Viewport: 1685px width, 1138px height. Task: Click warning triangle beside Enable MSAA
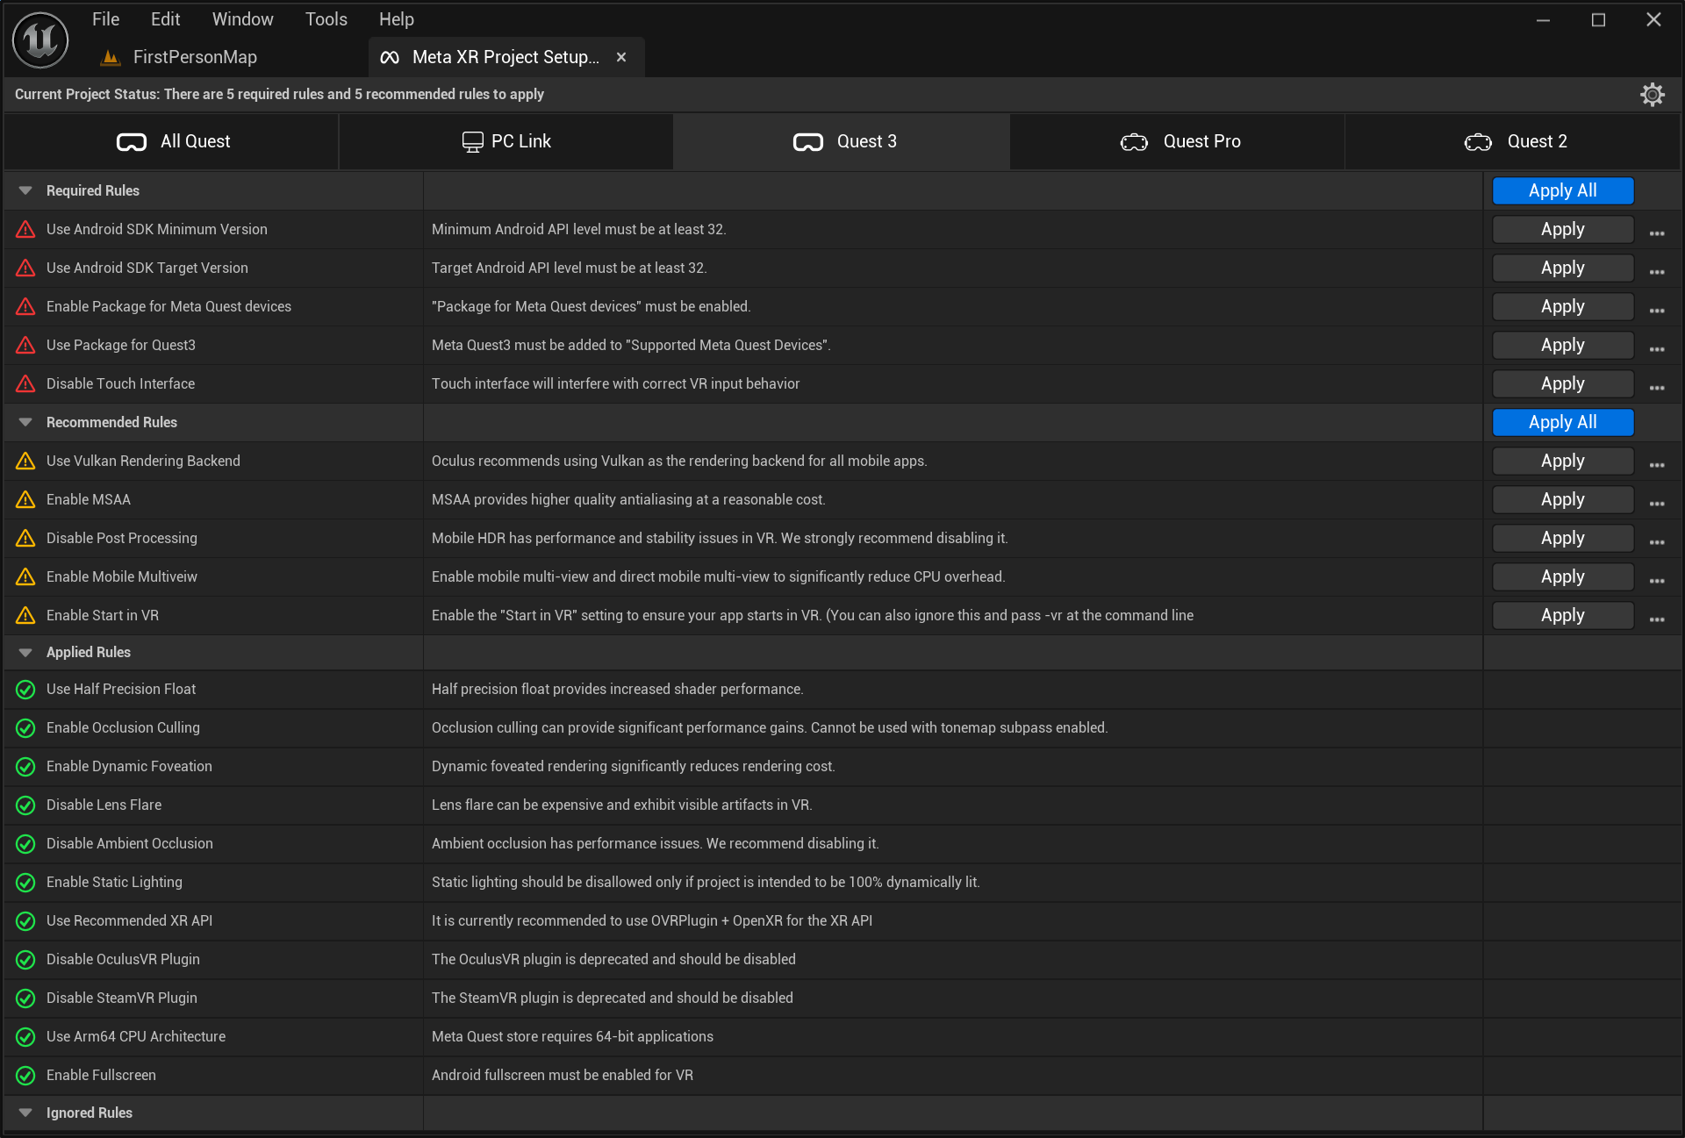[25, 499]
